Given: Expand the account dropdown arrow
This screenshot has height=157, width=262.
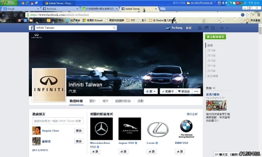Looking at the screenshot, I should (228, 28).
